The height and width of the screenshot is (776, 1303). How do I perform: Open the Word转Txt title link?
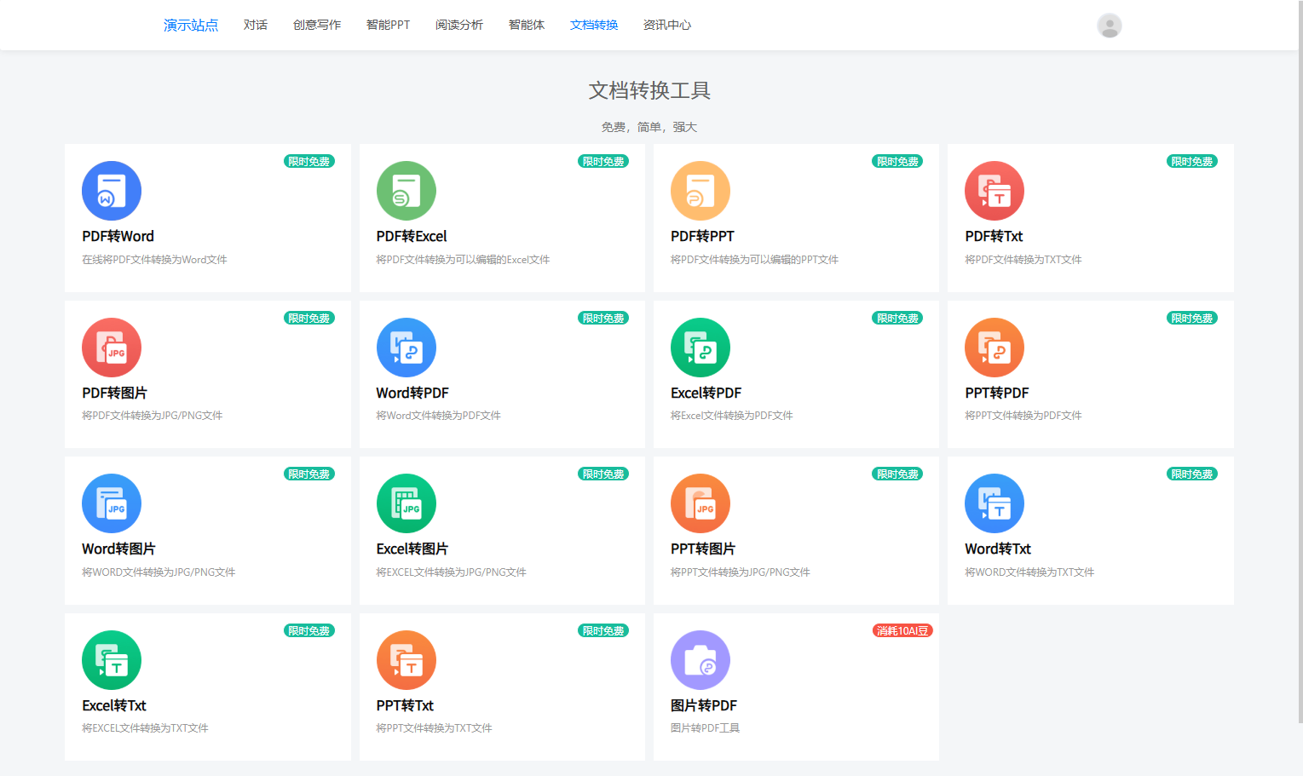[998, 549]
